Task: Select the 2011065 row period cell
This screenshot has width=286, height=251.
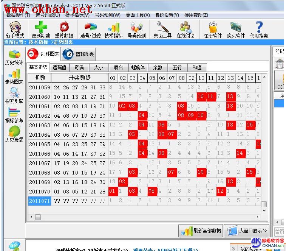Action: (40, 144)
